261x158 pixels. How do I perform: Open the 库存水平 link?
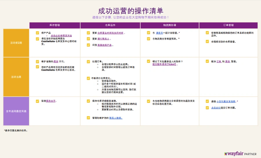(x=50, y=101)
